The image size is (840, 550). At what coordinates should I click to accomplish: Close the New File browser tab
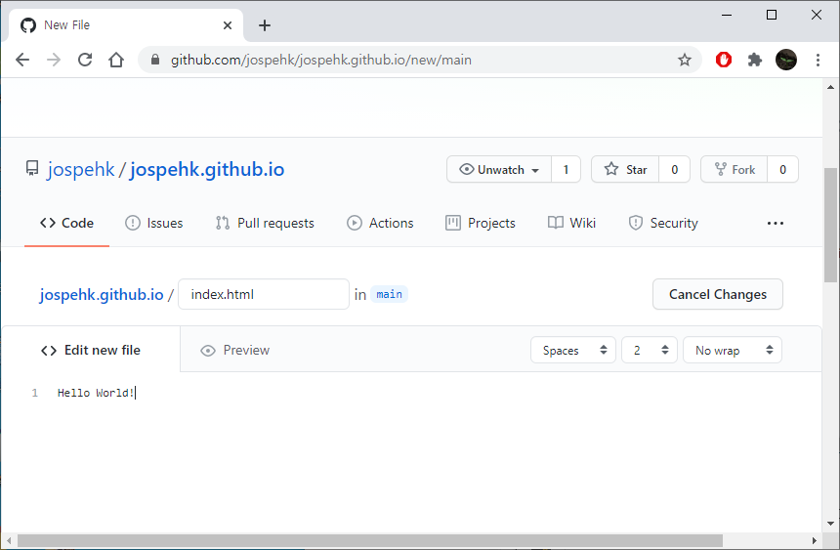point(228,25)
